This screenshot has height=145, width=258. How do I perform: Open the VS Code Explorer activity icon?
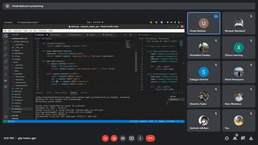pyautogui.click(x=6, y=36)
